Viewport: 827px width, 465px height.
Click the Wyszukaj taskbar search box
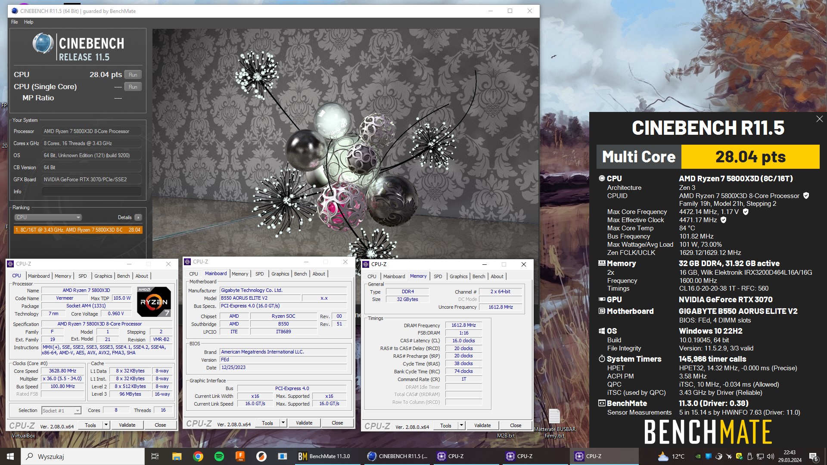coord(83,456)
